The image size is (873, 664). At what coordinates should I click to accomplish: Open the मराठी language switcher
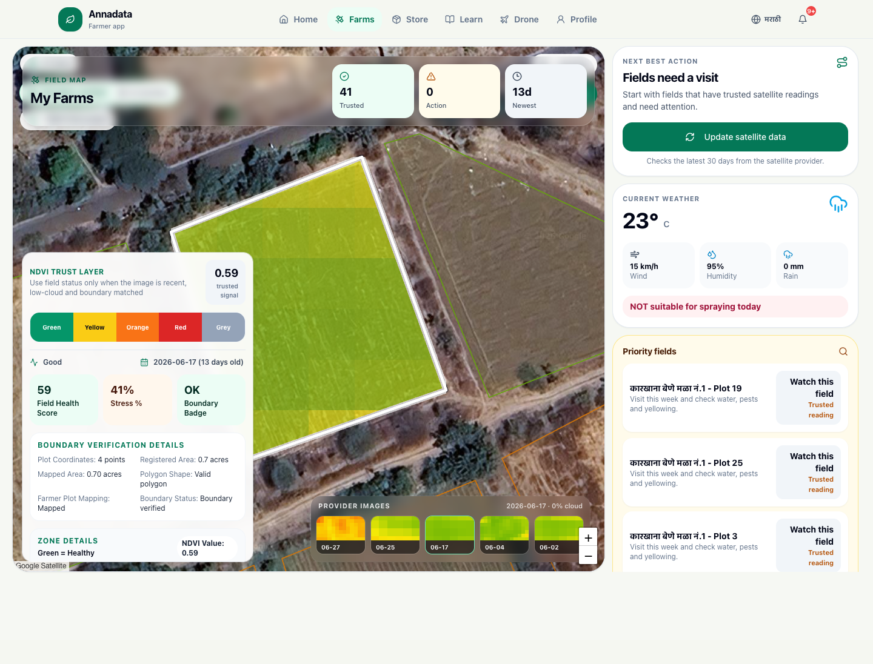[x=766, y=19]
